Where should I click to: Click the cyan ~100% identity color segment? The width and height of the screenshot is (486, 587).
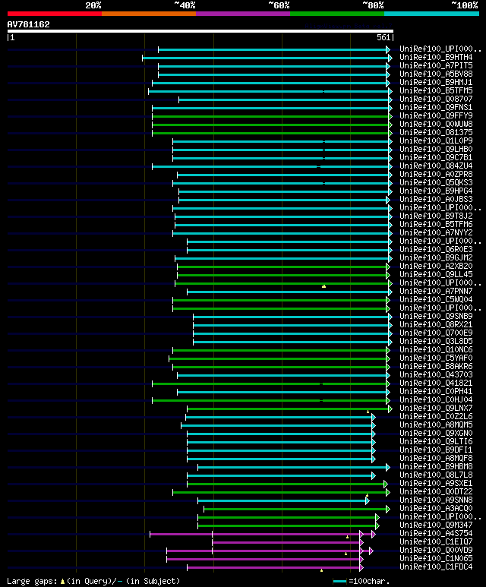point(432,14)
